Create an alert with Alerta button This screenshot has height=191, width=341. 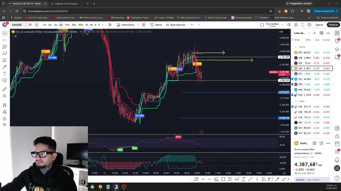coord(156,25)
